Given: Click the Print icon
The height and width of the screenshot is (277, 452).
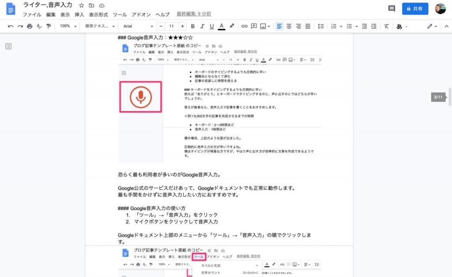Looking at the screenshot, I should point(30,26).
